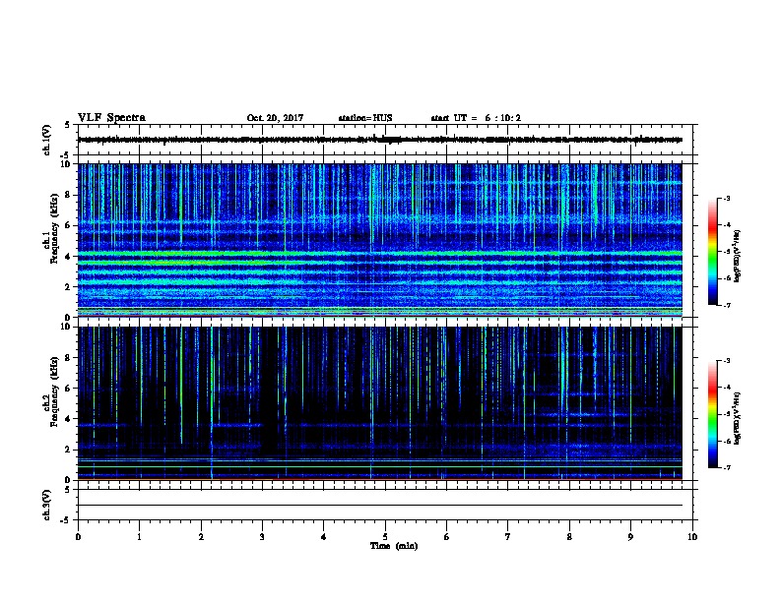The width and height of the screenshot is (780, 602).
Task: Click time-axis tick label "1"
Action: [139, 537]
